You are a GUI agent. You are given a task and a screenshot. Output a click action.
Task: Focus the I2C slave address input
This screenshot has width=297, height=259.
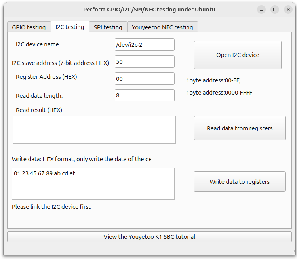point(145,62)
